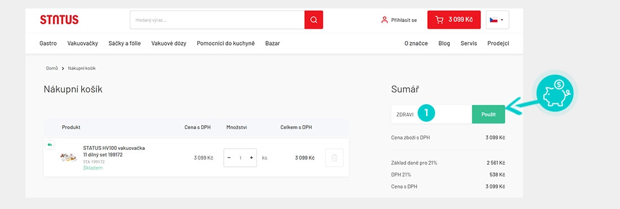620x209 pixels.
Task: Open the "STATUS HV100 vakuovačka" product title
Action: [x=114, y=152]
